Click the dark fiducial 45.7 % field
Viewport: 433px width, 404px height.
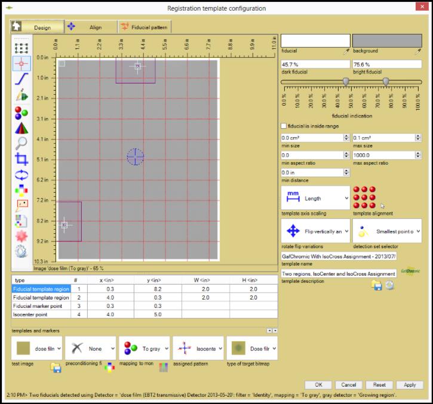coord(315,64)
